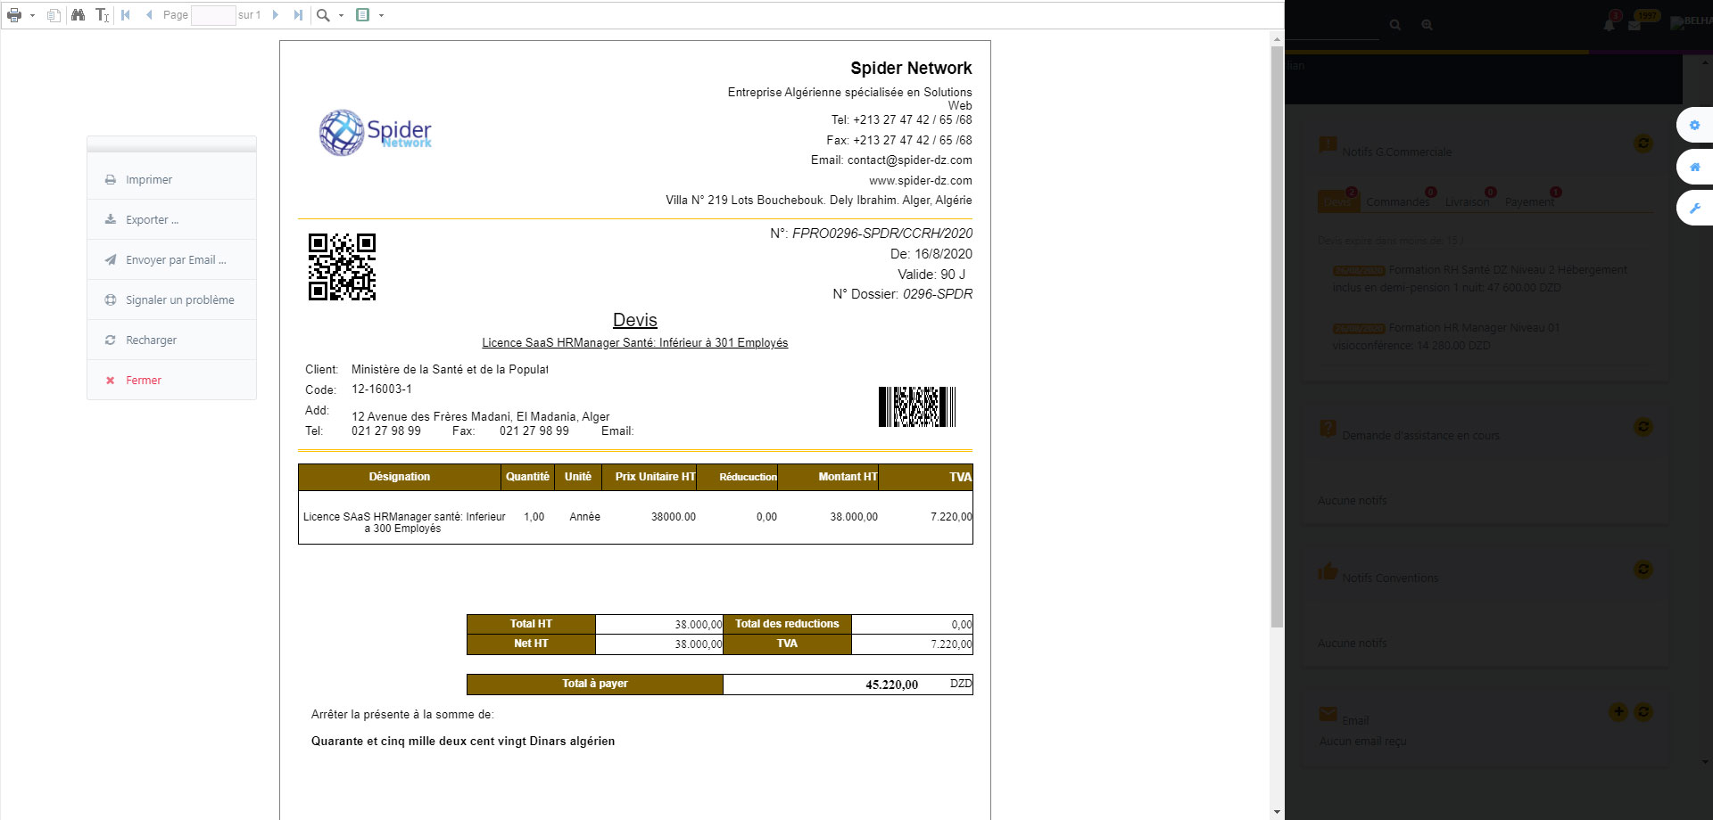Refresh the Notifs G.Commerciale panel
This screenshot has width=1713, height=820.
point(1643,143)
